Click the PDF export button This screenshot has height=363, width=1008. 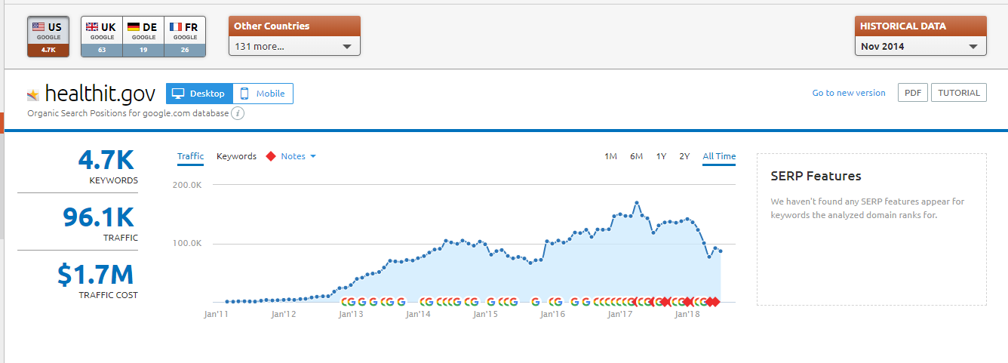tap(913, 93)
